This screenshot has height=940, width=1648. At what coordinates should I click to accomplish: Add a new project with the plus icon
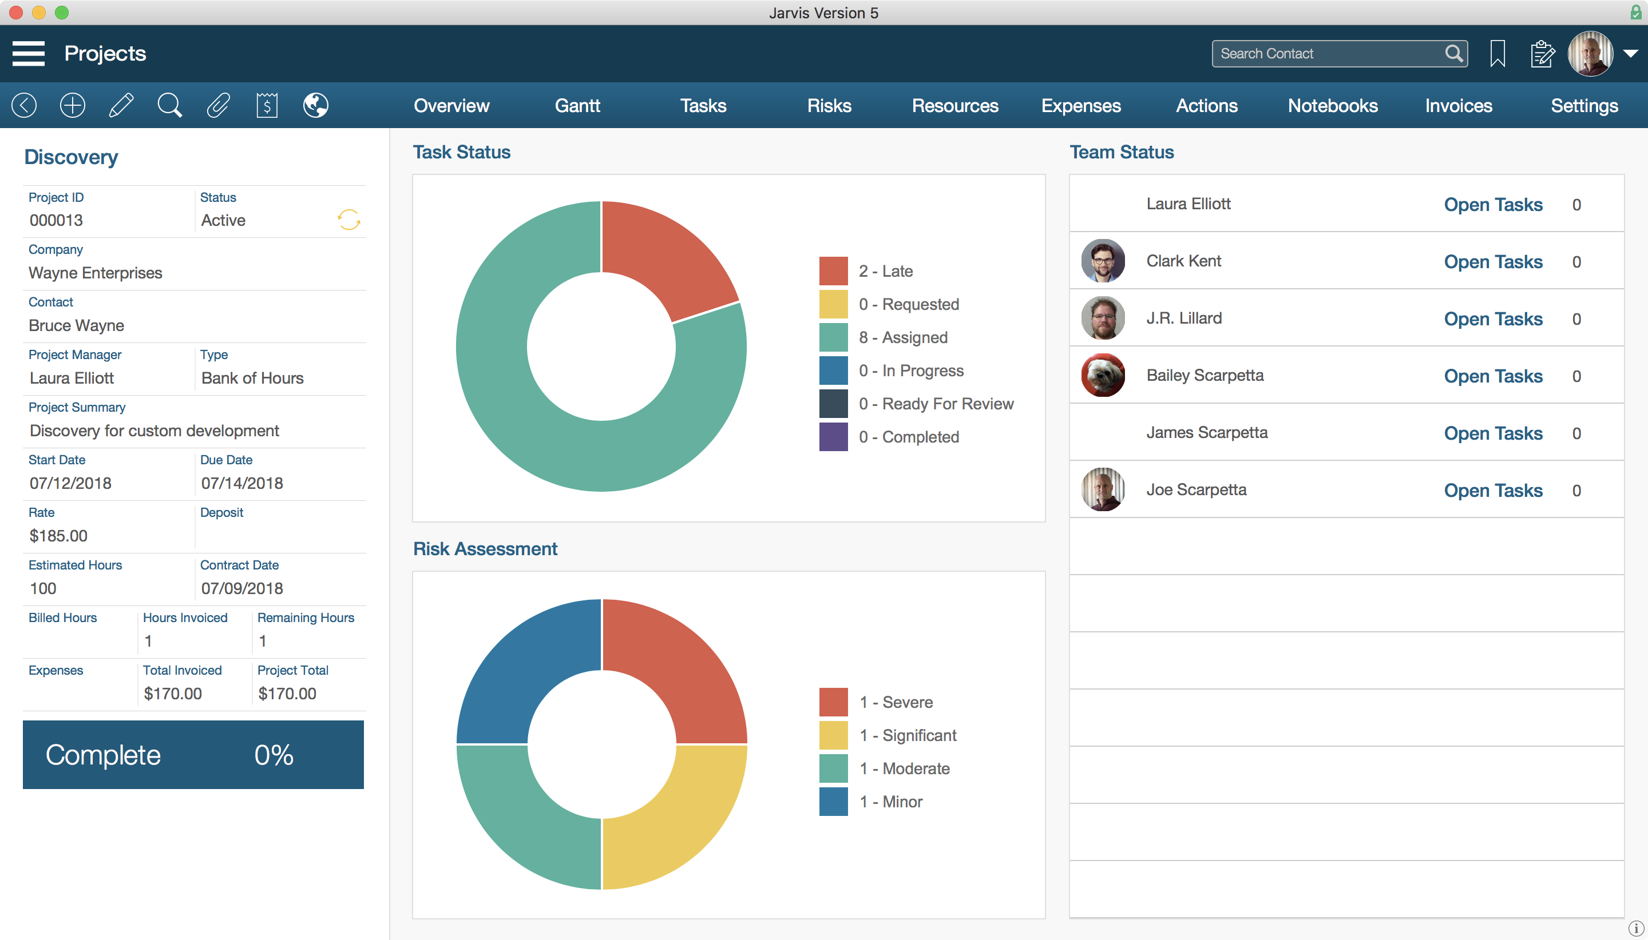pos(72,105)
